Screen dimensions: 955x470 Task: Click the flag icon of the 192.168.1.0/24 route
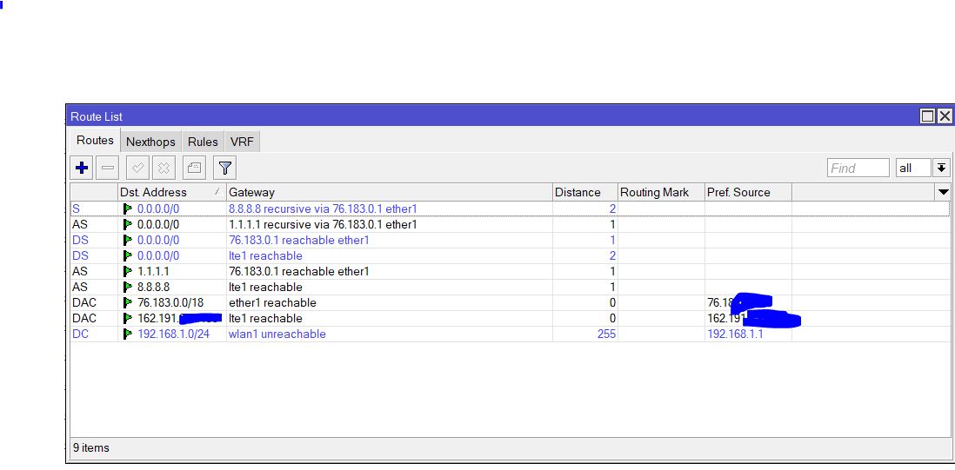127,334
